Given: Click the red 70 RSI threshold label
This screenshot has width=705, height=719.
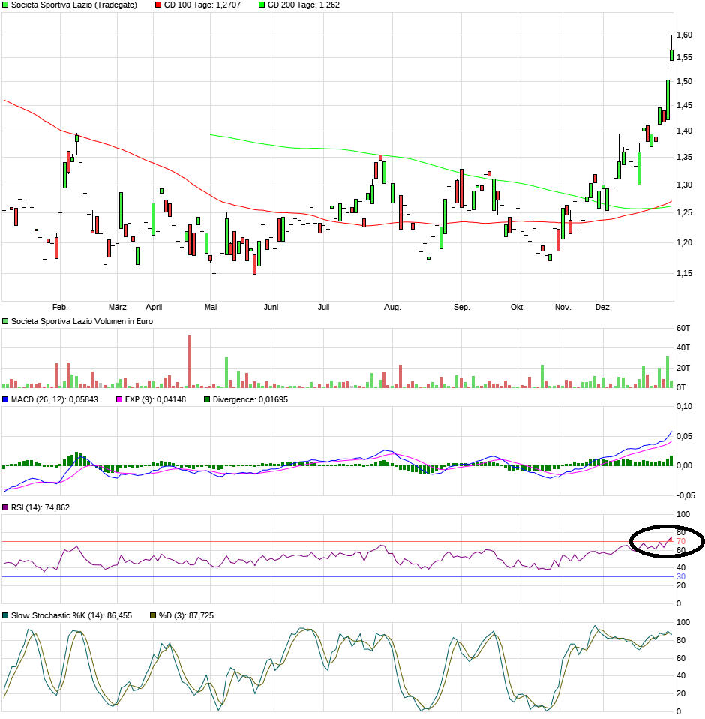Looking at the screenshot, I should 681,542.
